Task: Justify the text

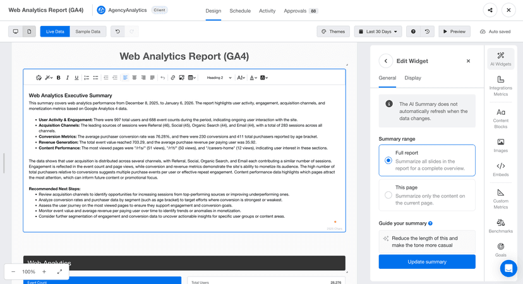Action: pos(152,78)
